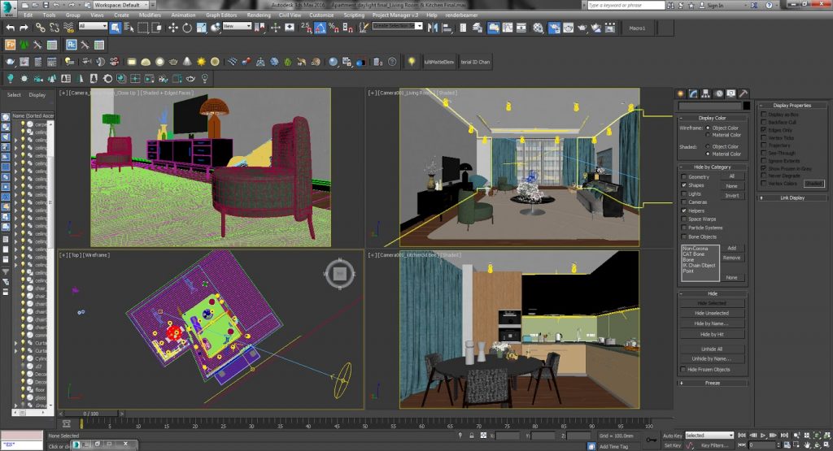This screenshot has width=833, height=451.
Task: Click Play Animation button
Action: coord(763,435)
